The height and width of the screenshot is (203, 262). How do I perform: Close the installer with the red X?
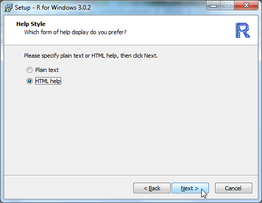246,6
